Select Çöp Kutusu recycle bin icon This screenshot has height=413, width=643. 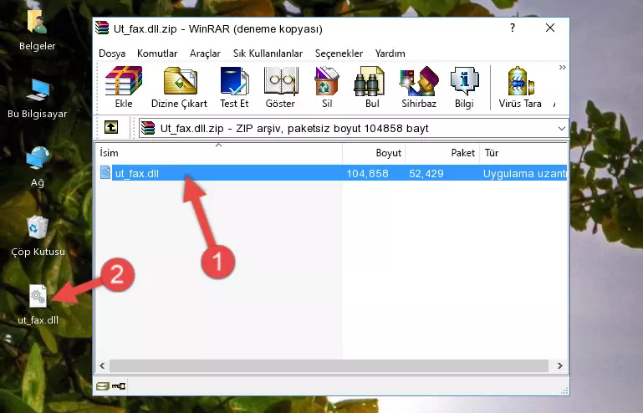tap(38, 236)
